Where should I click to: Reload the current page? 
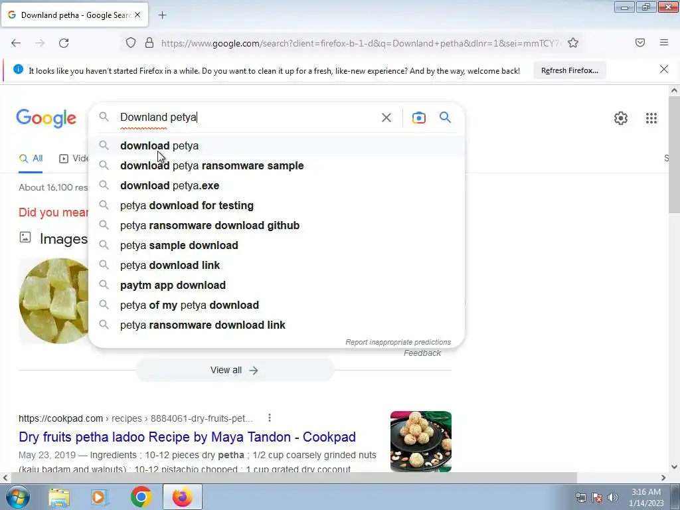coord(64,43)
